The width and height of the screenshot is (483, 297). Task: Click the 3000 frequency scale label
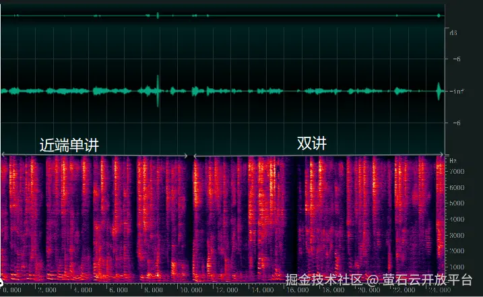pos(457,236)
